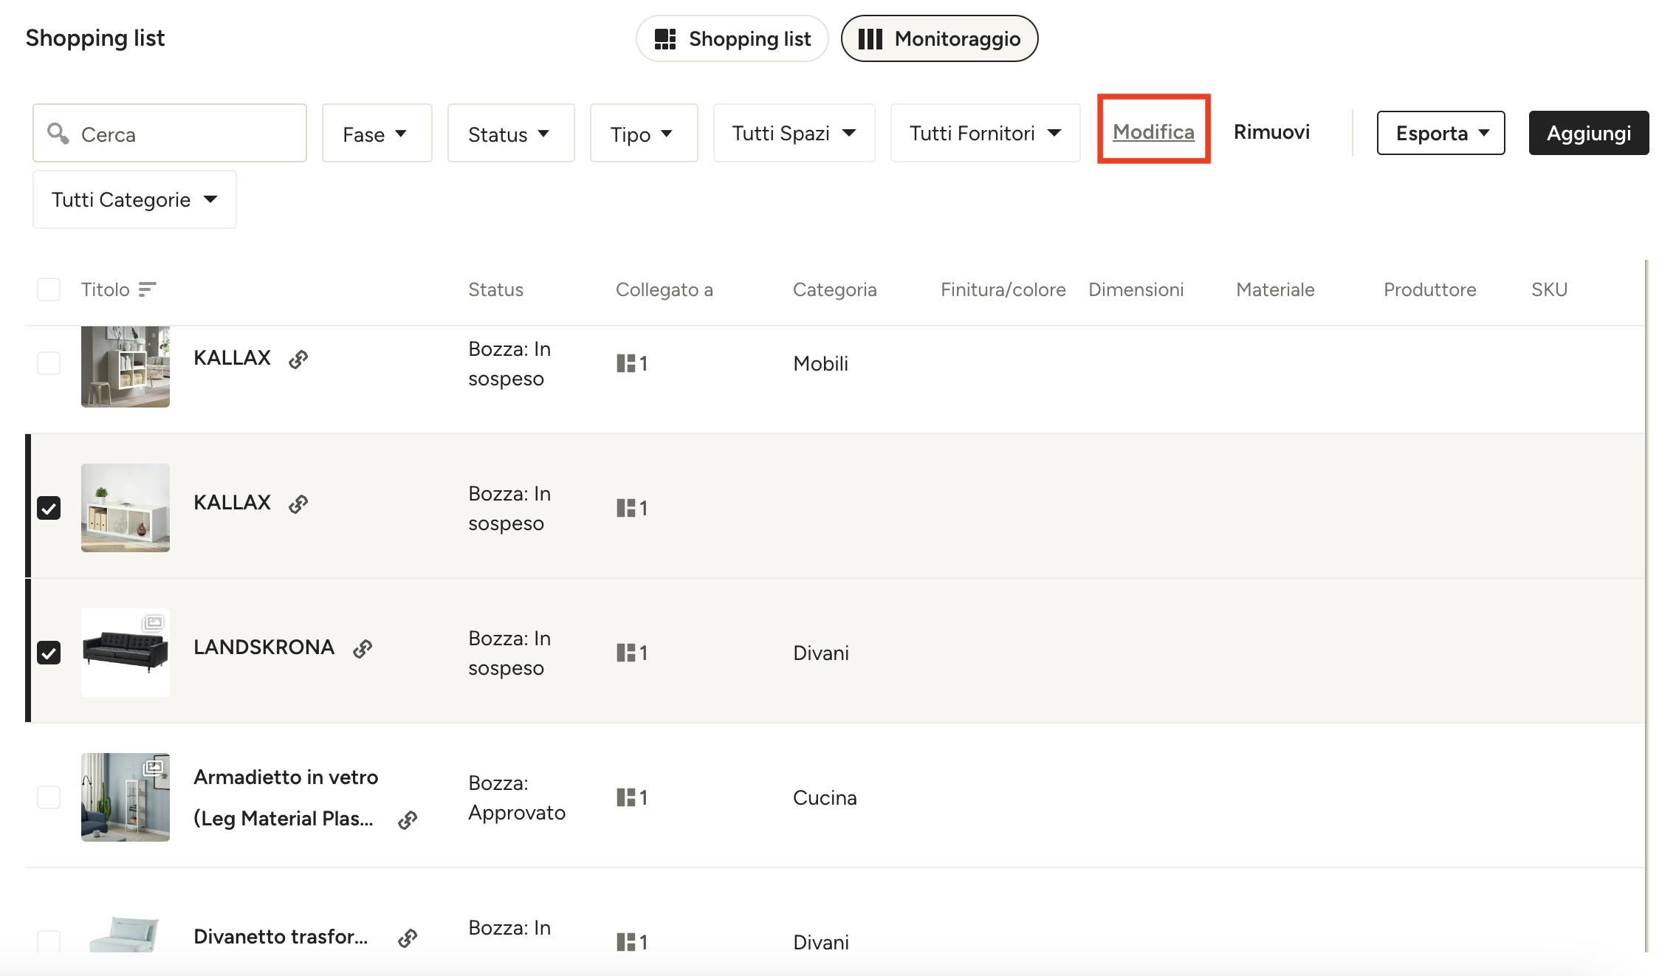Click the sort icon next to Titolo

click(x=148, y=289)
